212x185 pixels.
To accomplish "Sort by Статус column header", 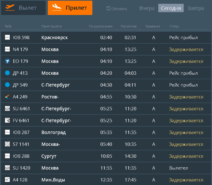I will click(x=174, y=26).
